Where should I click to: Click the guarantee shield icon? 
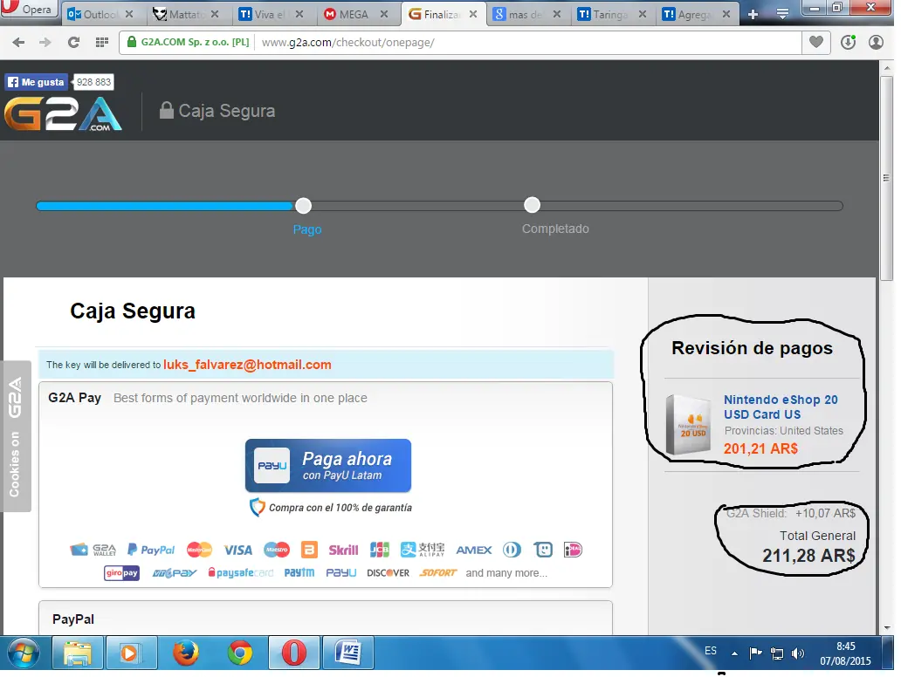[257, 507]
